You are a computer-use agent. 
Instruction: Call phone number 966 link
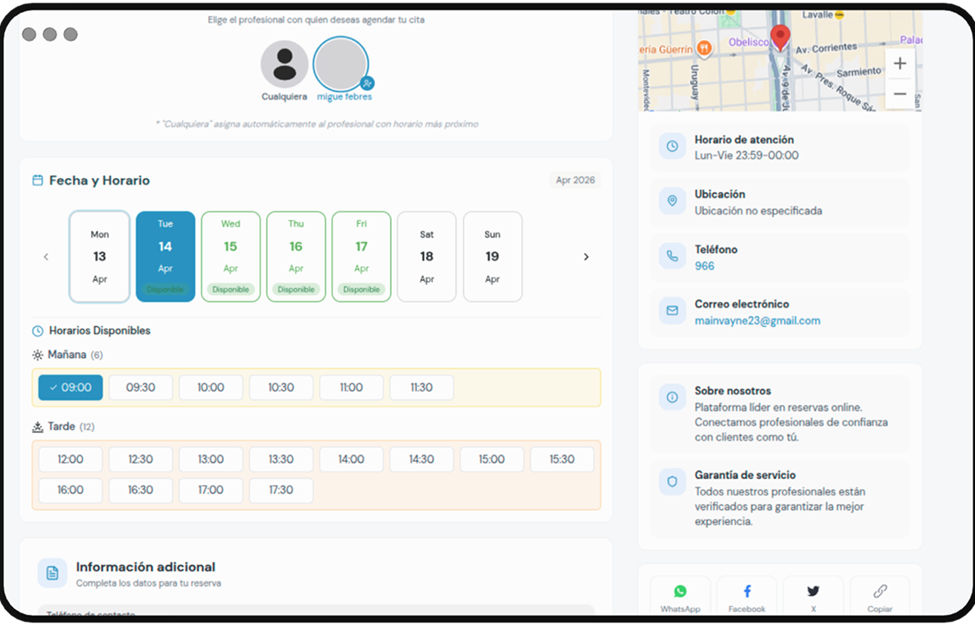pos(704,266)
